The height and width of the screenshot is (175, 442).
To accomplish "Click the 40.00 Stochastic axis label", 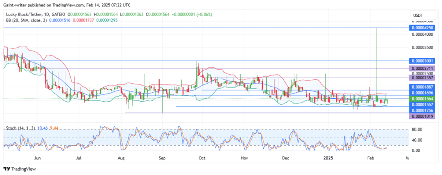I will coord(417,140).
